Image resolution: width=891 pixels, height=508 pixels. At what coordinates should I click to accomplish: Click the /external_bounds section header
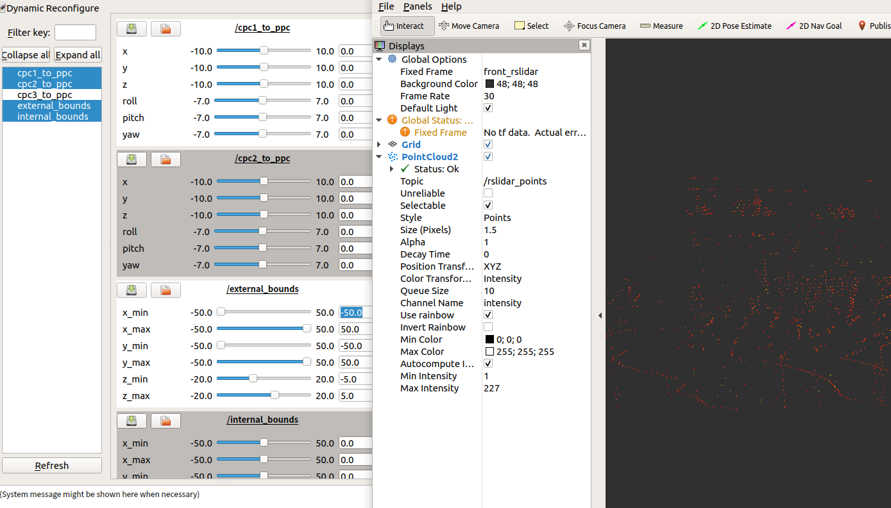[x=262, y=289]
